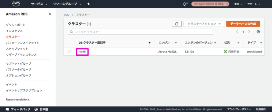Click フィードバック in footer
This screenshot has height=112, width=272.
click(x=21, y=109)
